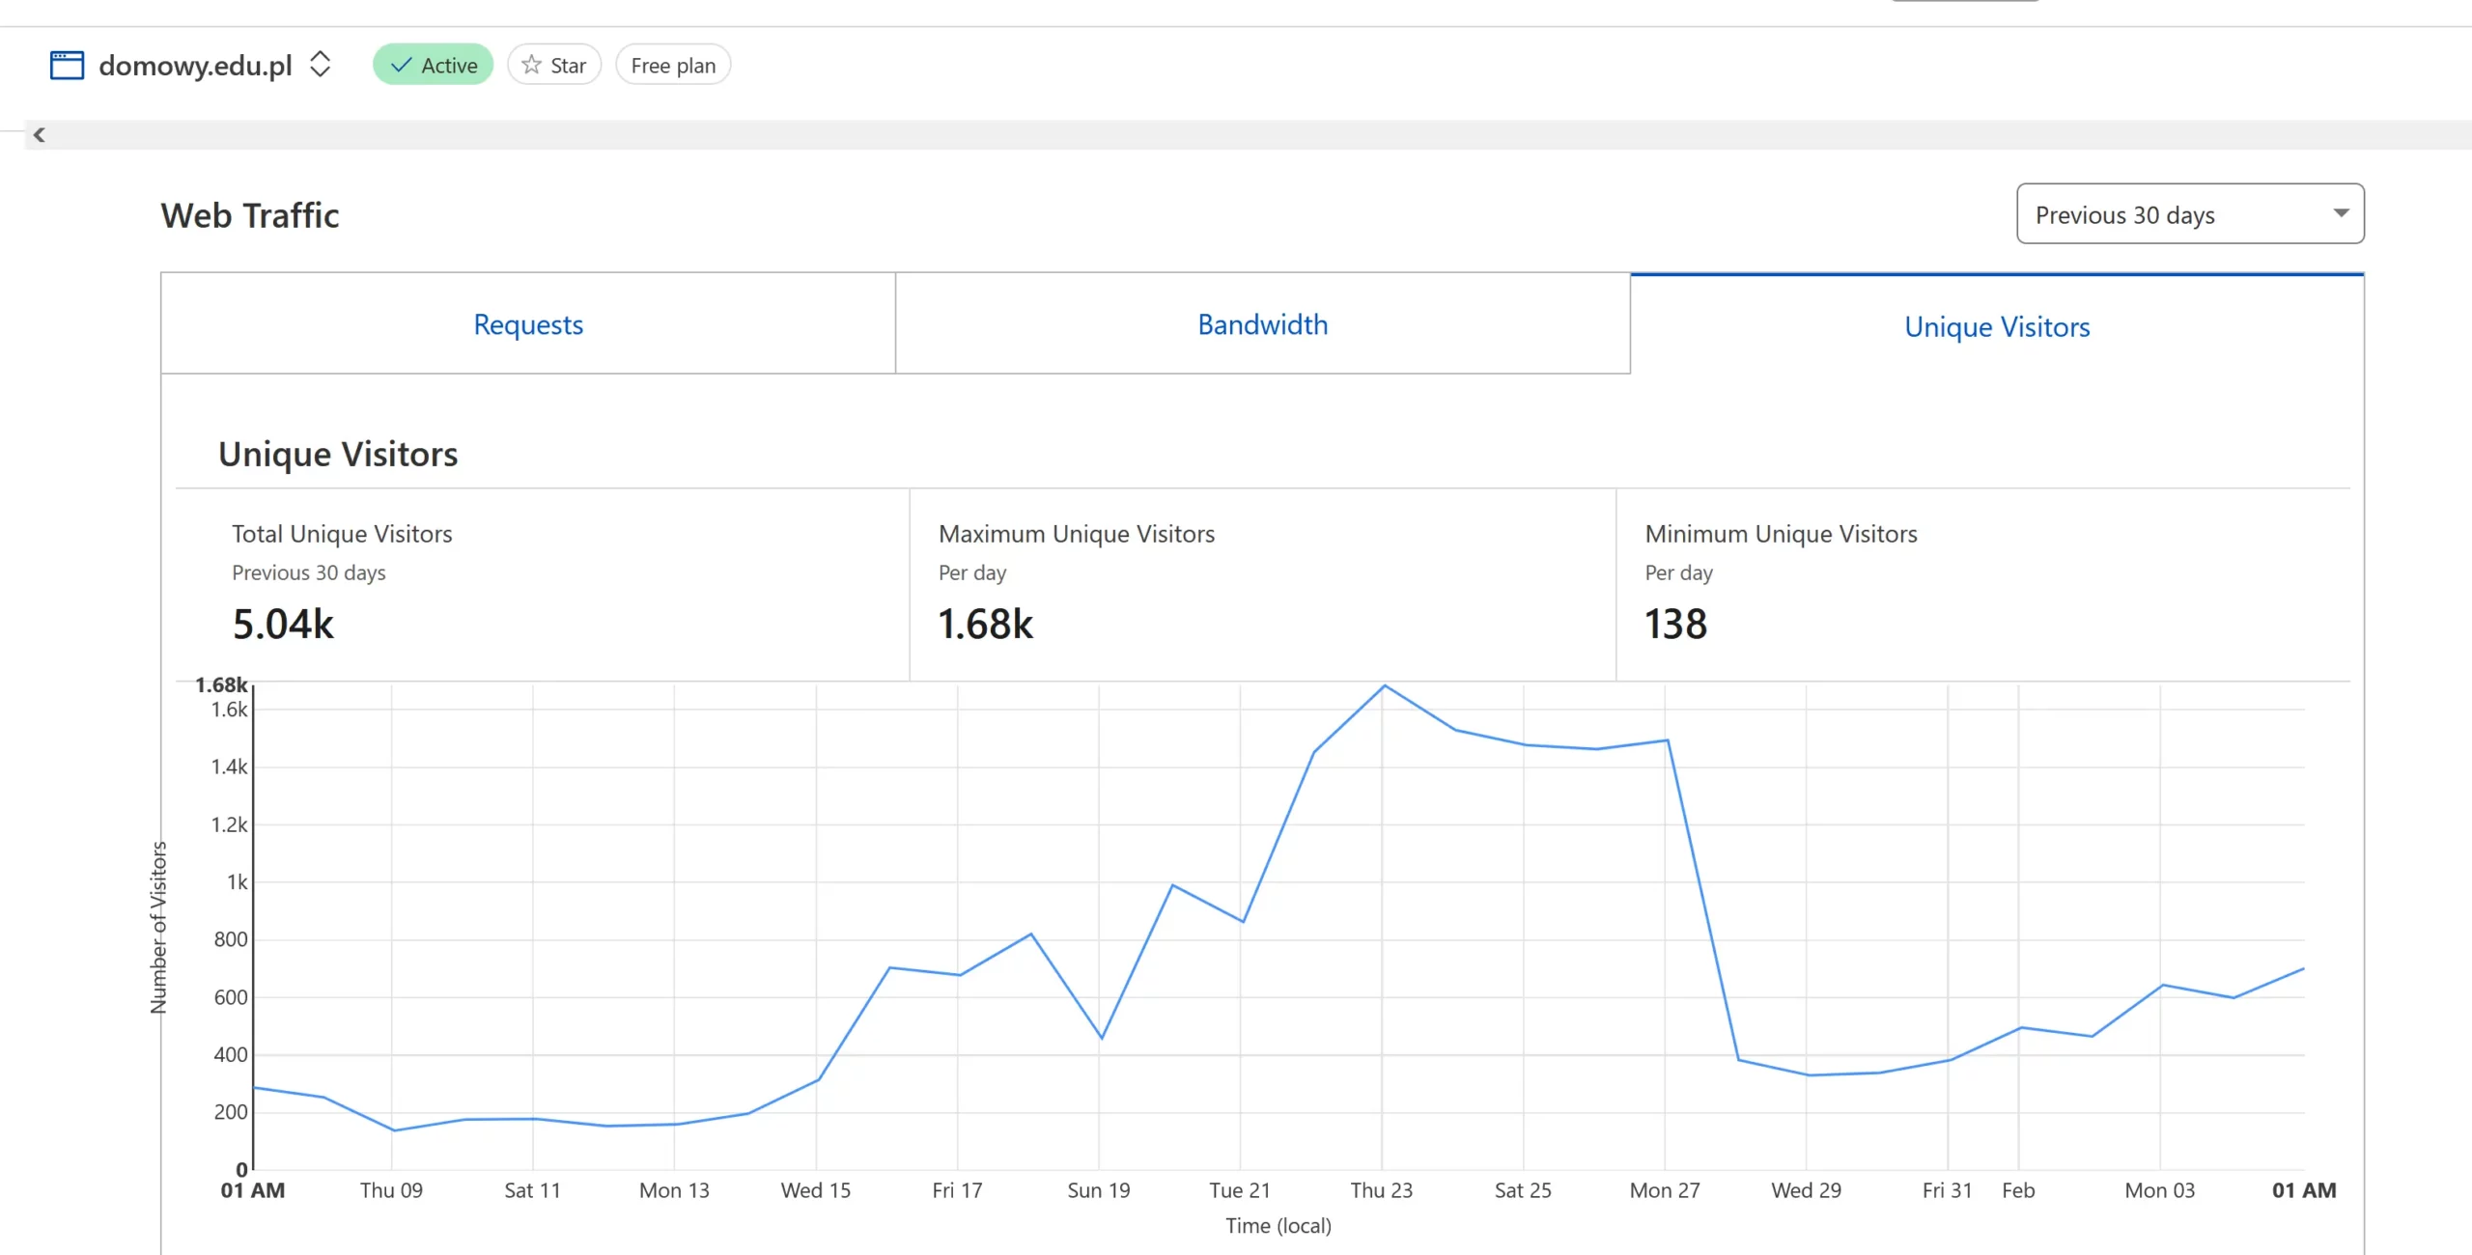Click the Mon 27 axis label
The width and height of the screenshot is (2472, 1255).
point(1665,1190)
